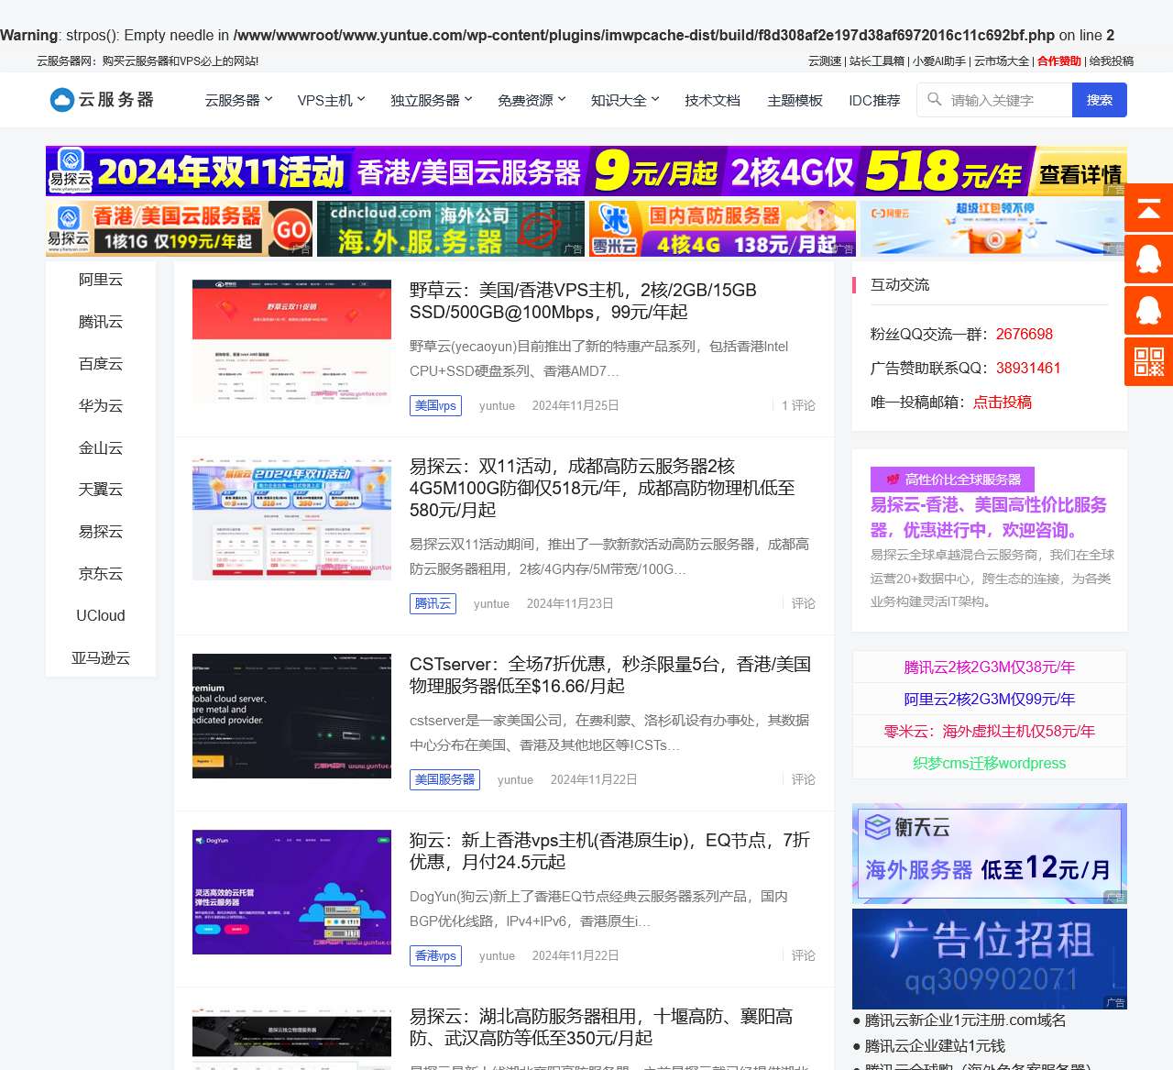Viewport: 1173px width, 1070px height.
Task: Show the QR code floating icon
Action: point(1149,361)
